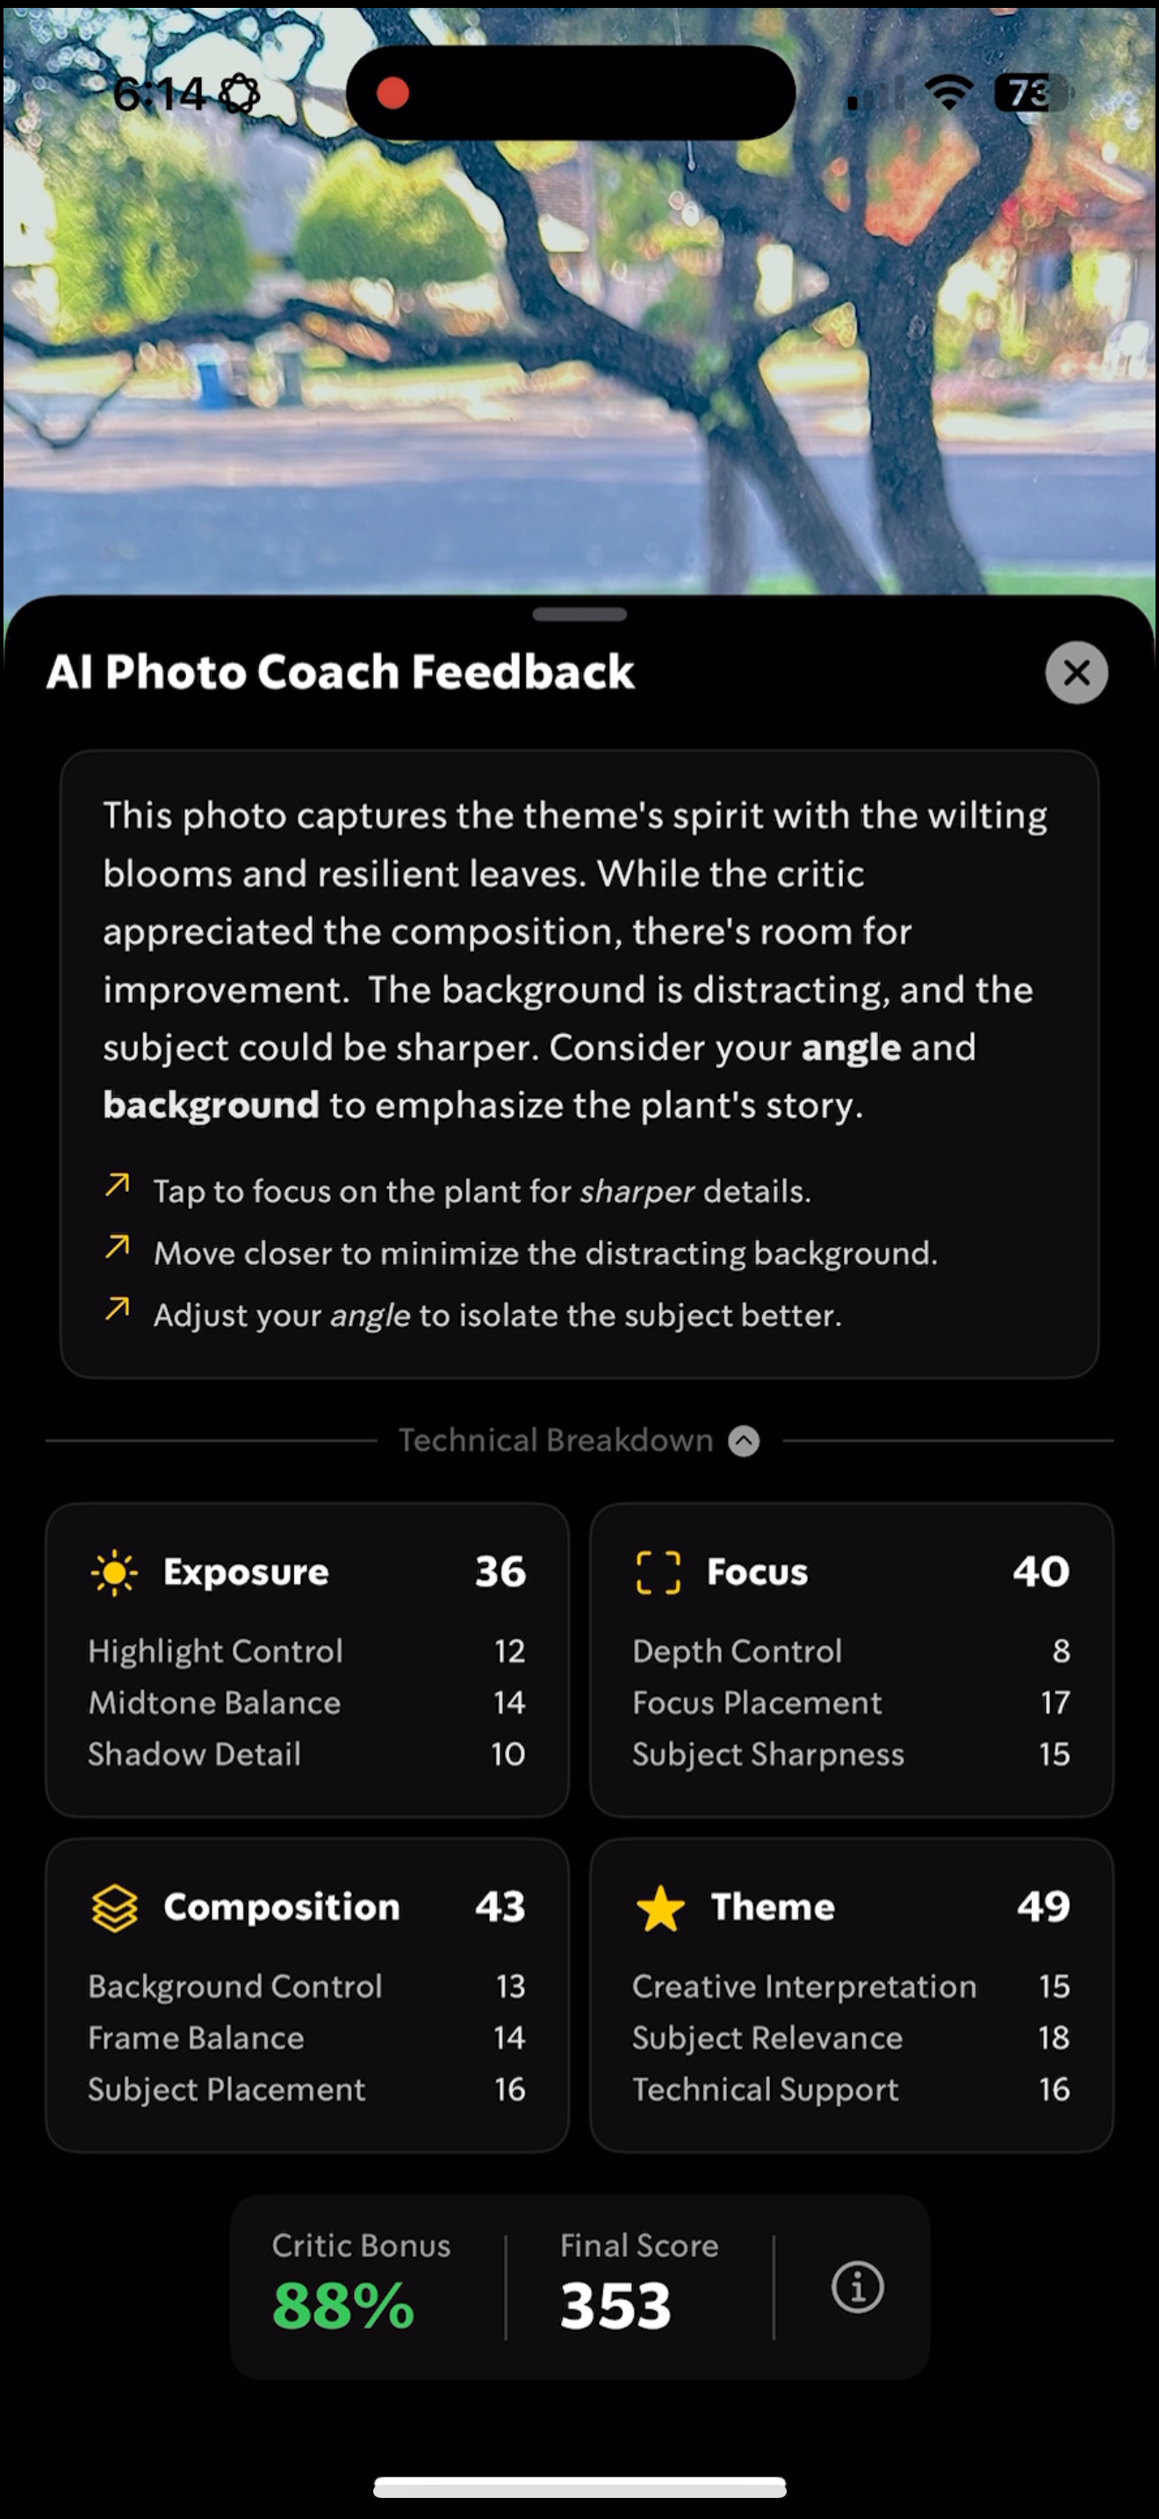Open the Focus score card

851,1659
